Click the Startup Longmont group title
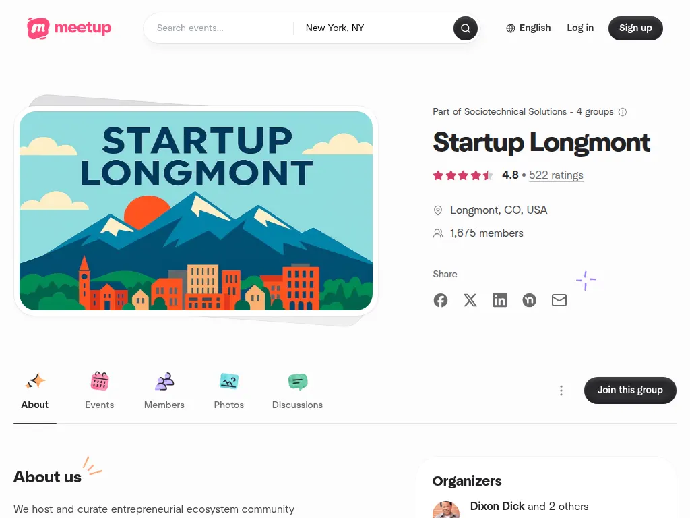 [541, 142]
